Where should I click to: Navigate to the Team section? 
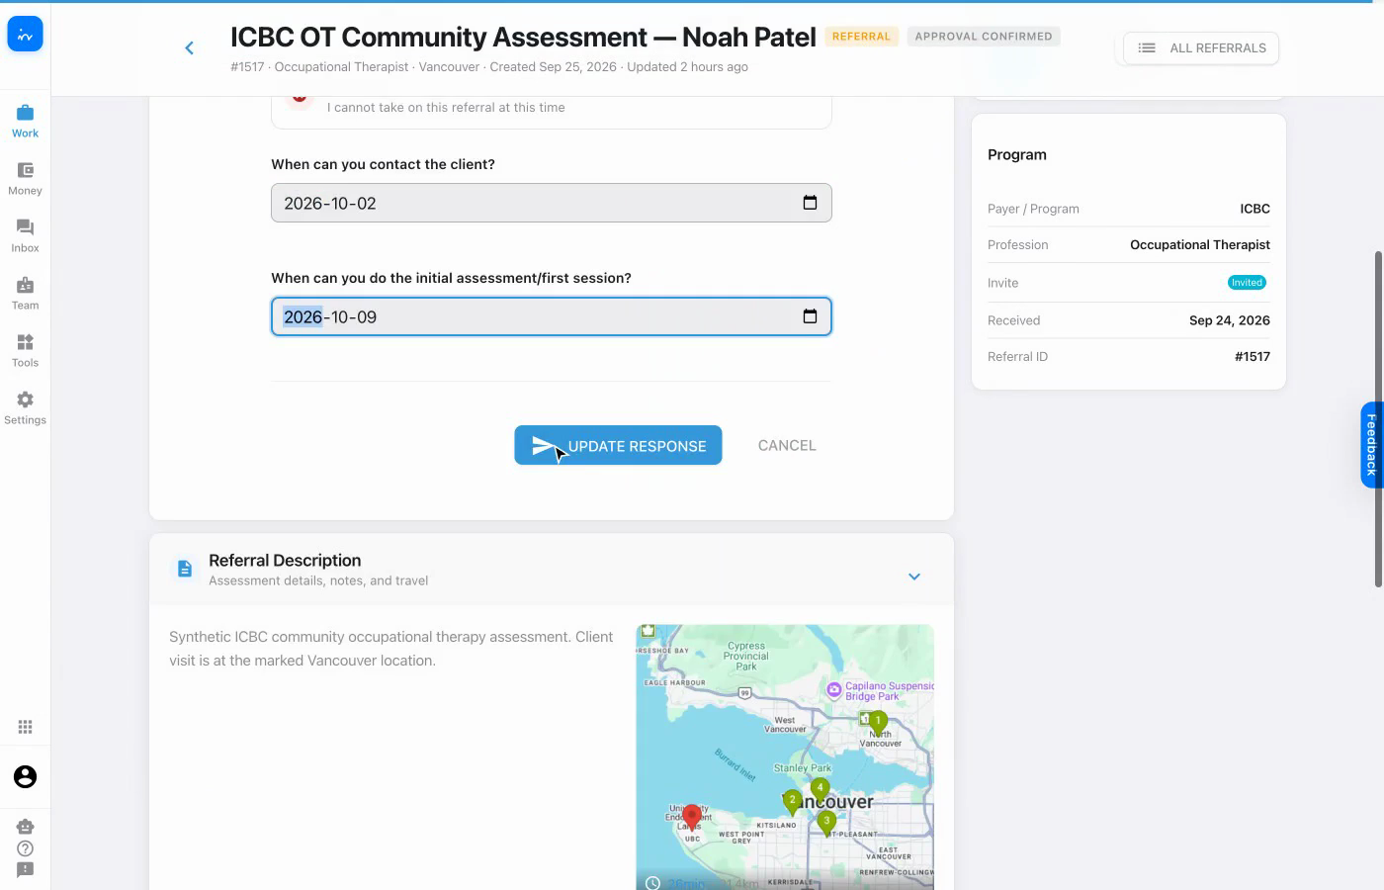pos(25,293)
